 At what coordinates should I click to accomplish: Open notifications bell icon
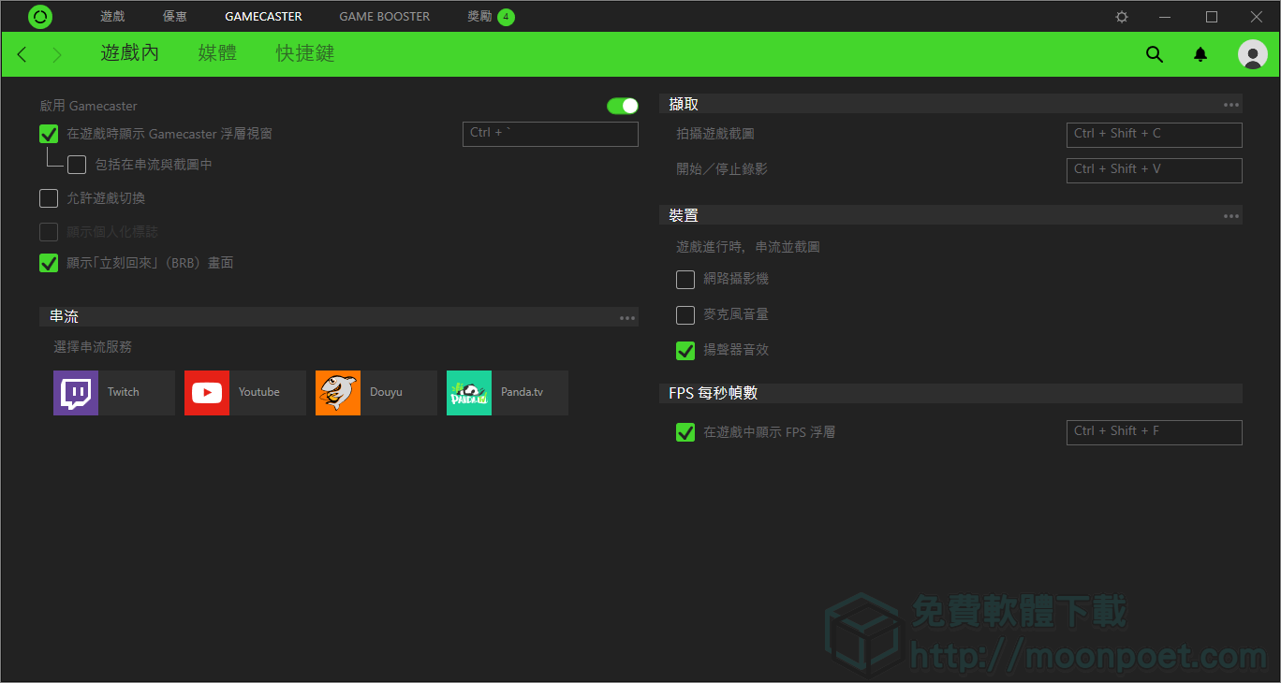pos(1200,54)
